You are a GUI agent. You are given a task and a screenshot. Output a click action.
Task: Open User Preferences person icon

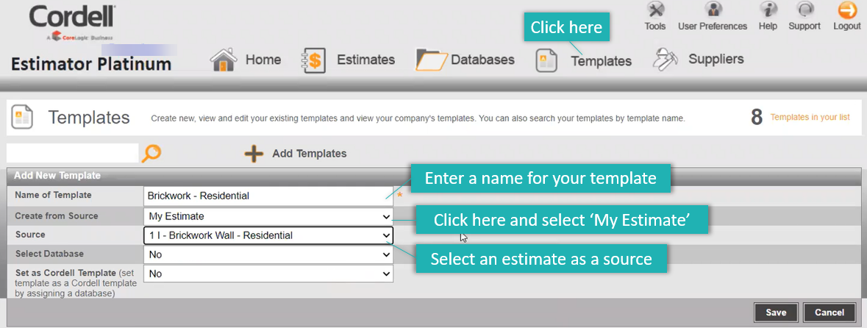pos(713,10)
